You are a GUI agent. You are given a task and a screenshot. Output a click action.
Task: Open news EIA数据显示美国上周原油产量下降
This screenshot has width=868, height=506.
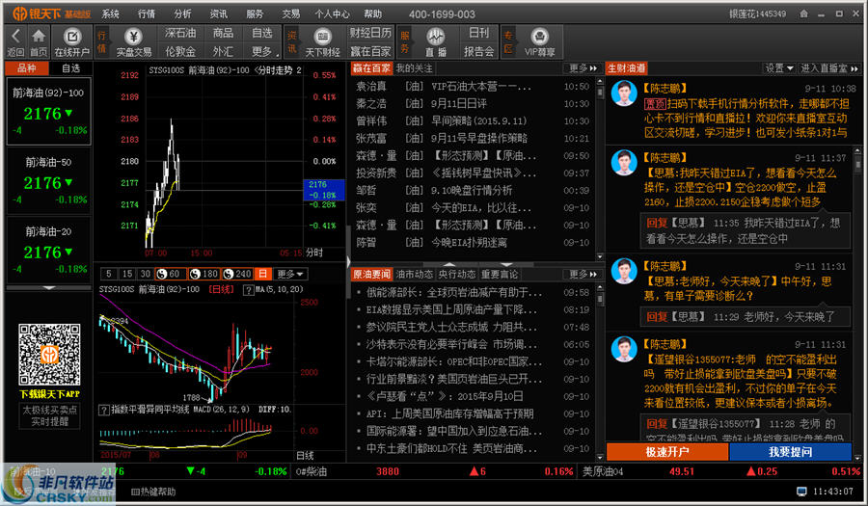pos(451,309)
